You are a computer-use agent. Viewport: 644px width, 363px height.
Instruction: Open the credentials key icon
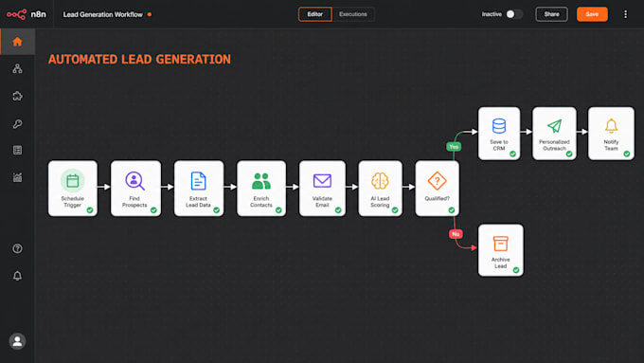tap(17, 124)
